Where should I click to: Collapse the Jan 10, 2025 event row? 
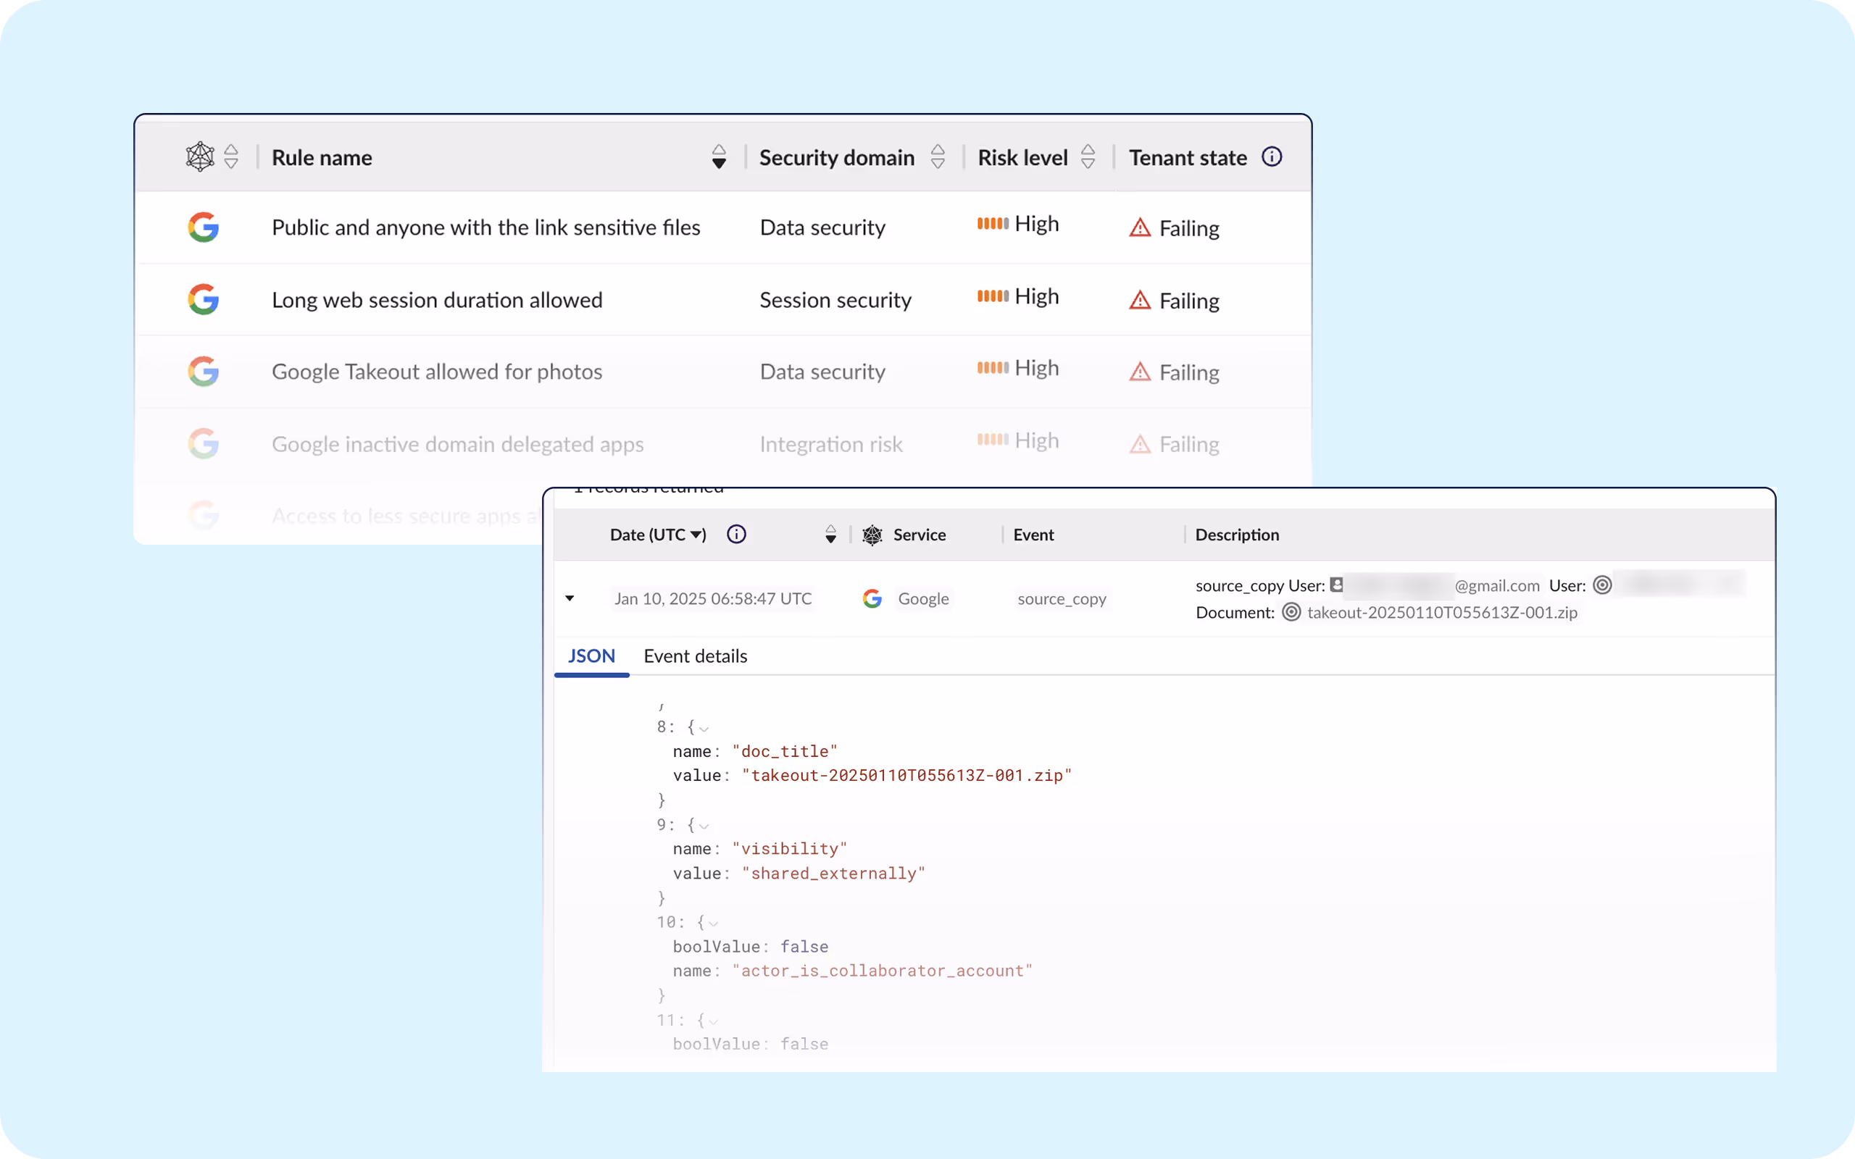coord(570,598)
